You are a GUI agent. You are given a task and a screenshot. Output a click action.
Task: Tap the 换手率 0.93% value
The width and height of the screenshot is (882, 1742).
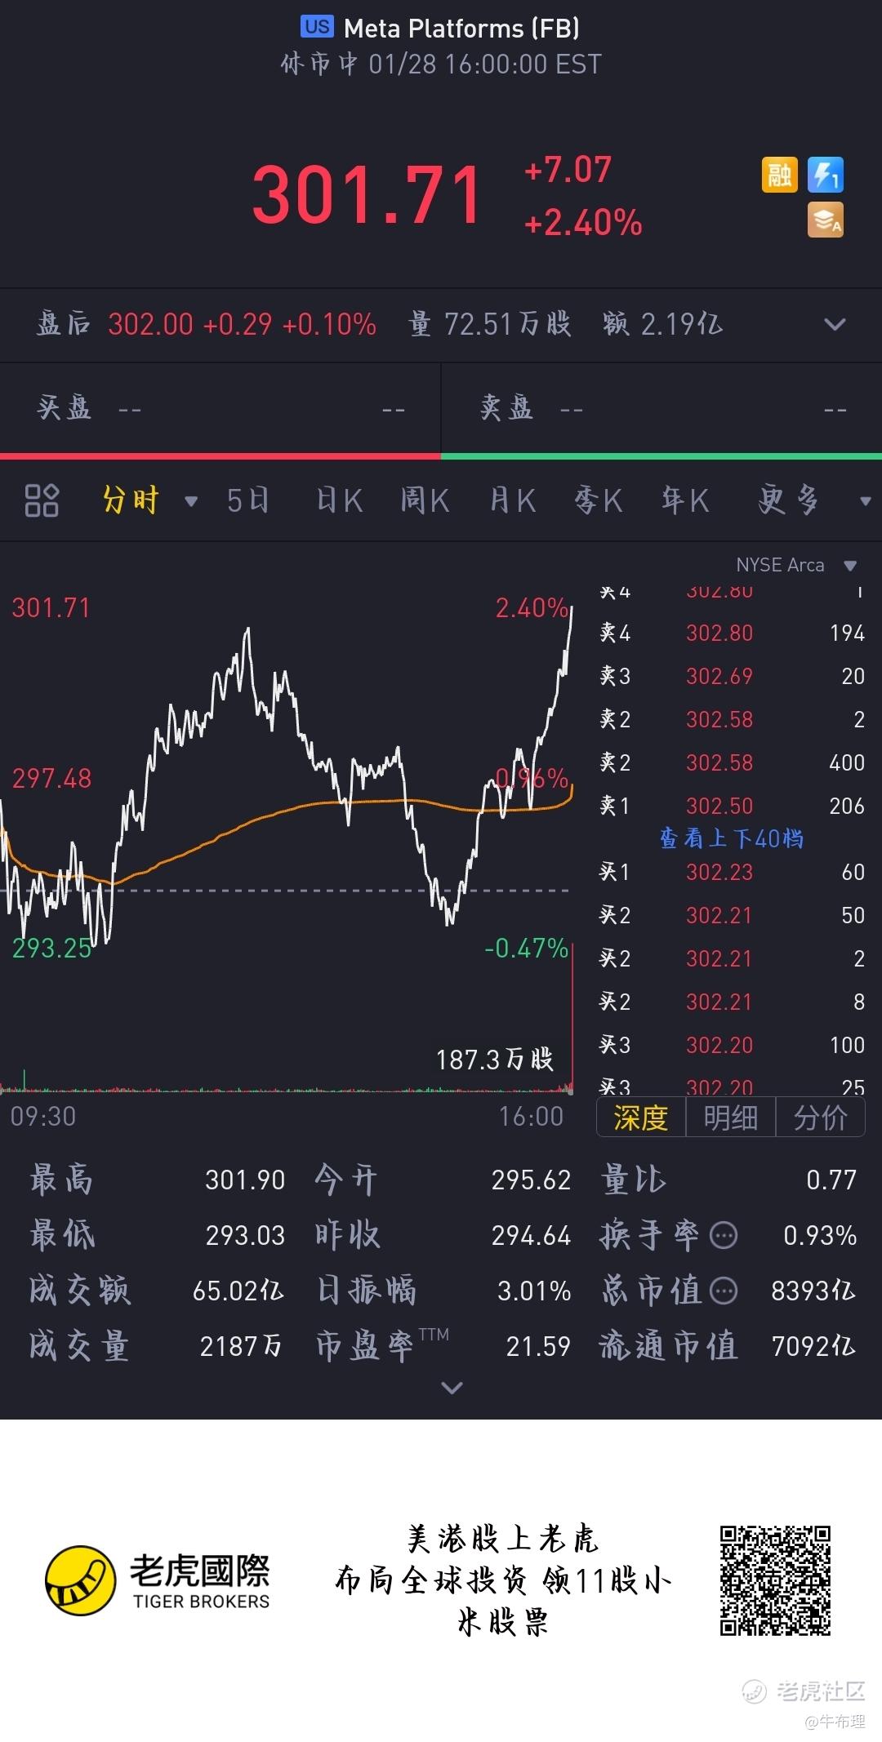(x=820, y=1235)
